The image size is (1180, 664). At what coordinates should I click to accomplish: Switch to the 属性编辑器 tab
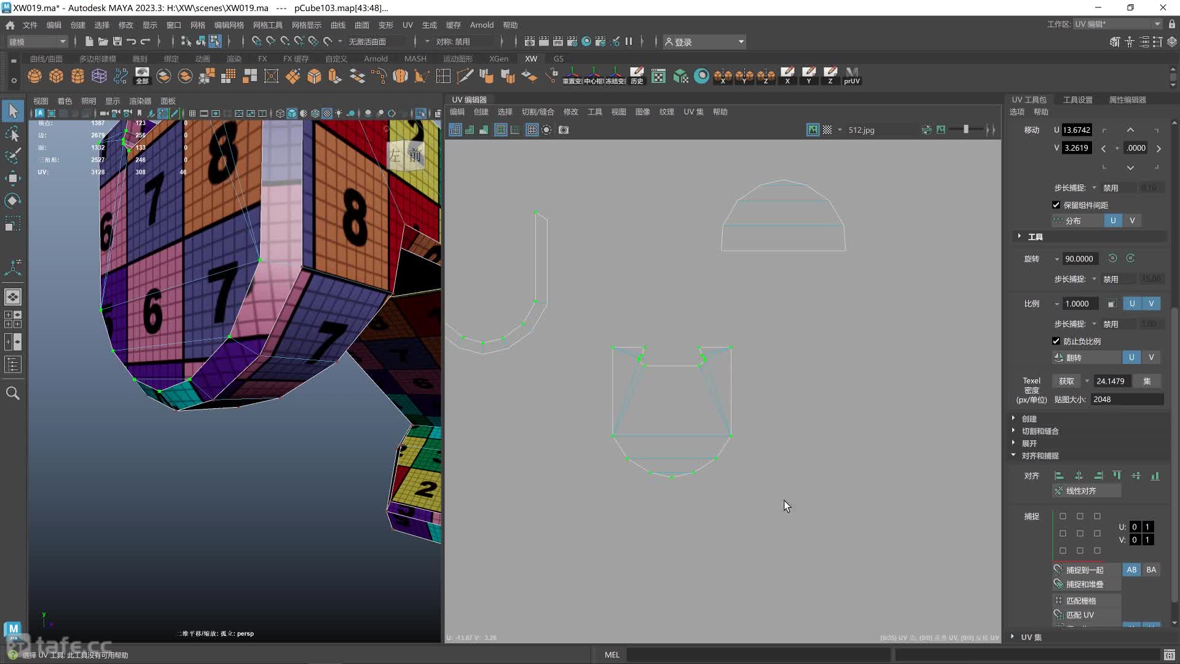(1127, 100)
